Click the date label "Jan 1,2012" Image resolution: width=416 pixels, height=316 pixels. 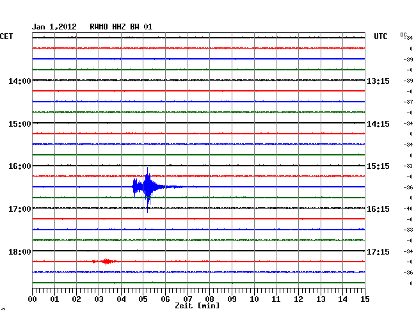54,27
